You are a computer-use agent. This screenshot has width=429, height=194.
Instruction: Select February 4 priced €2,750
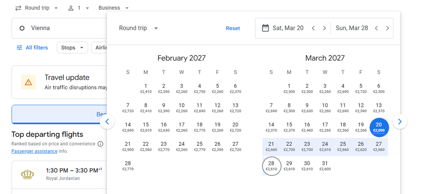tap(199, 88)
